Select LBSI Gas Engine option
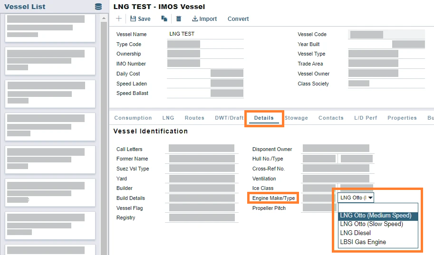 pyautogui.click(x=378, y=242)
